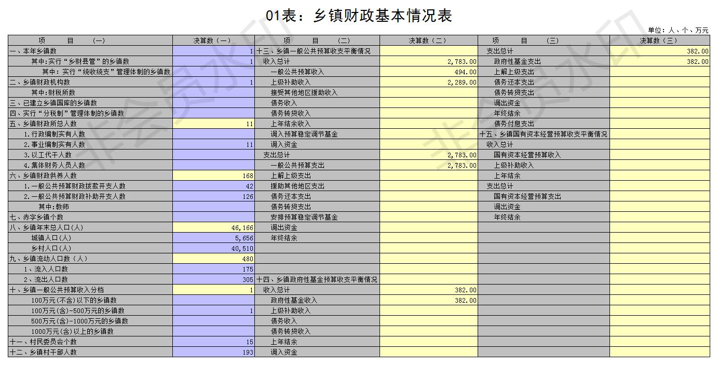Screen dimensions: 718x365
Task: Select the 上级补助收入 amount 2,289.00
Action: click(428, 82)
